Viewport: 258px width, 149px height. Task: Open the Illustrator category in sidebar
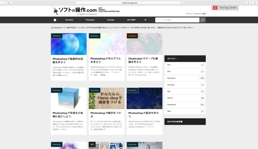pyautogui.click(x=185, y=78)
